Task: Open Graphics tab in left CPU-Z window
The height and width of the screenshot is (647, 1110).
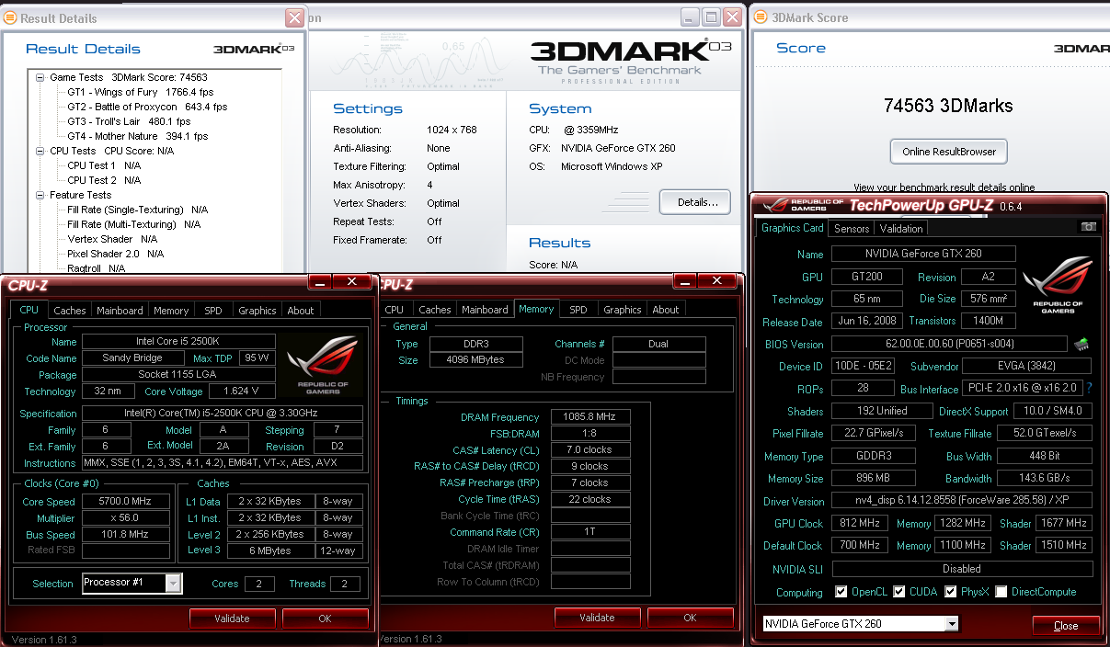Action: click(257, 311)
